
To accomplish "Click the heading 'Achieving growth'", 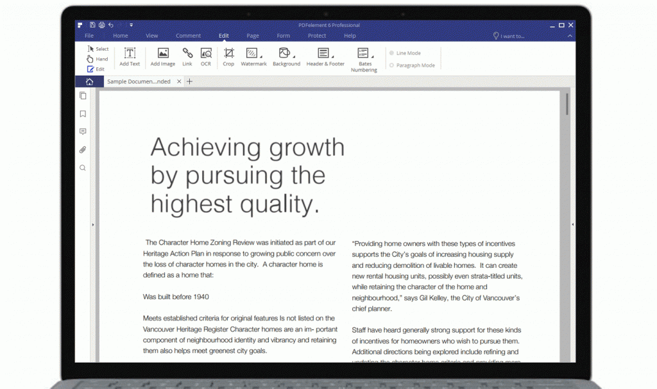I will tap(248, 147).
